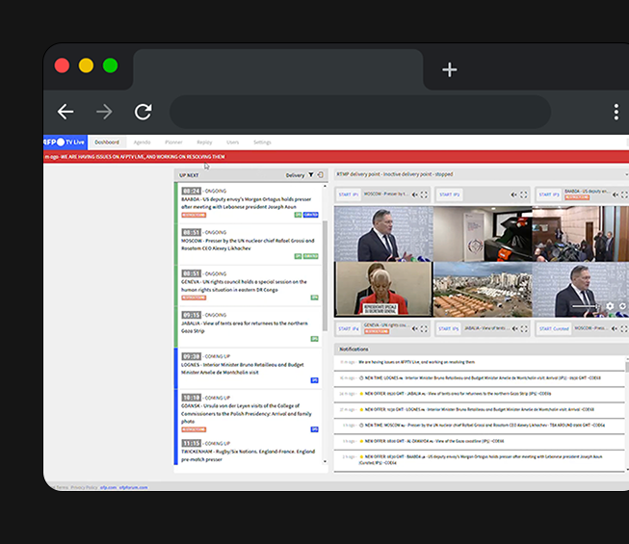The height and width of the screenshot is (544, 629).
Task: Click the Delivery filter funnel icon
Action: pyautogui.click(x=311, y=175)
